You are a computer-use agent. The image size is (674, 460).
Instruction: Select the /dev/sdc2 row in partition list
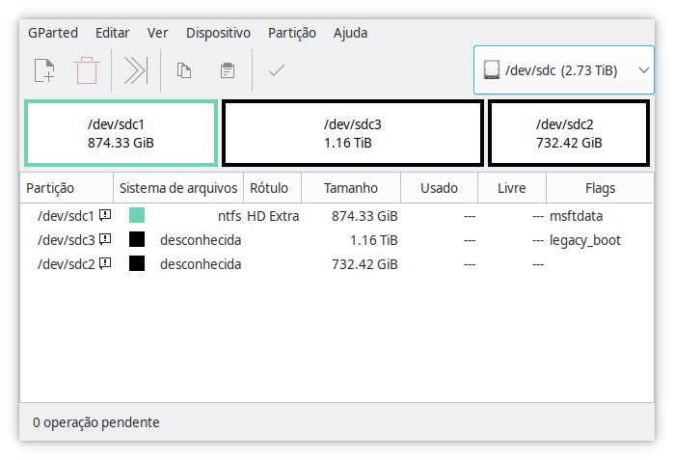coord(337,264)
